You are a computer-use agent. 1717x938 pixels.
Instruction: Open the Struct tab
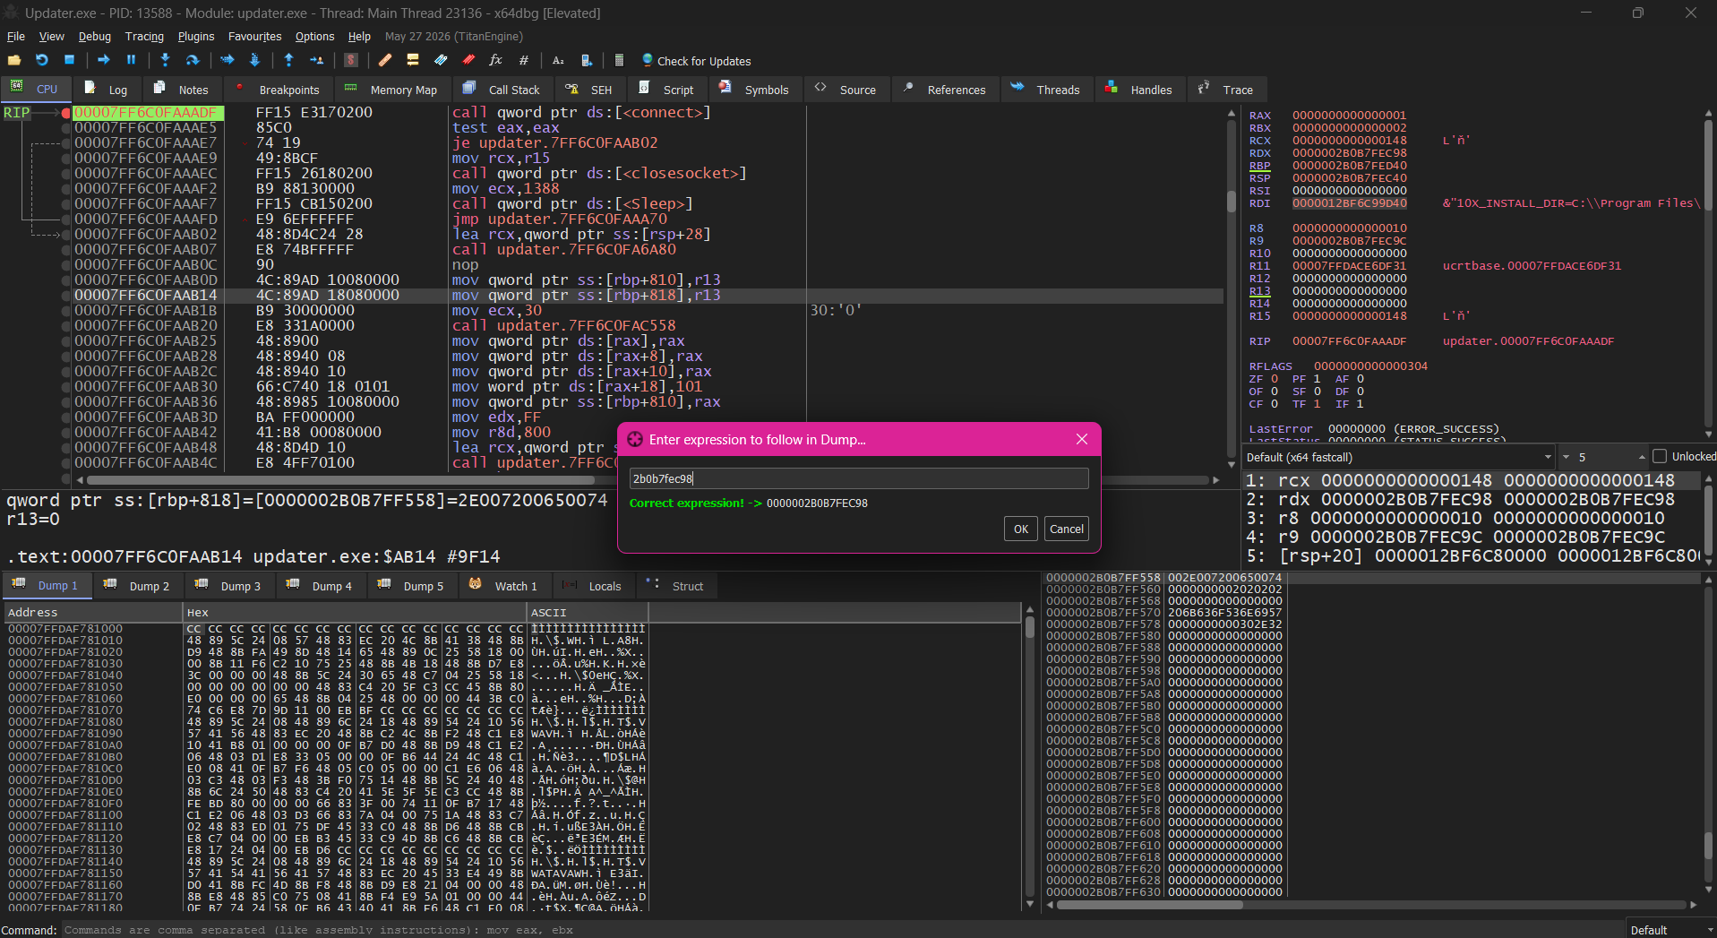[x=675, y=586]
